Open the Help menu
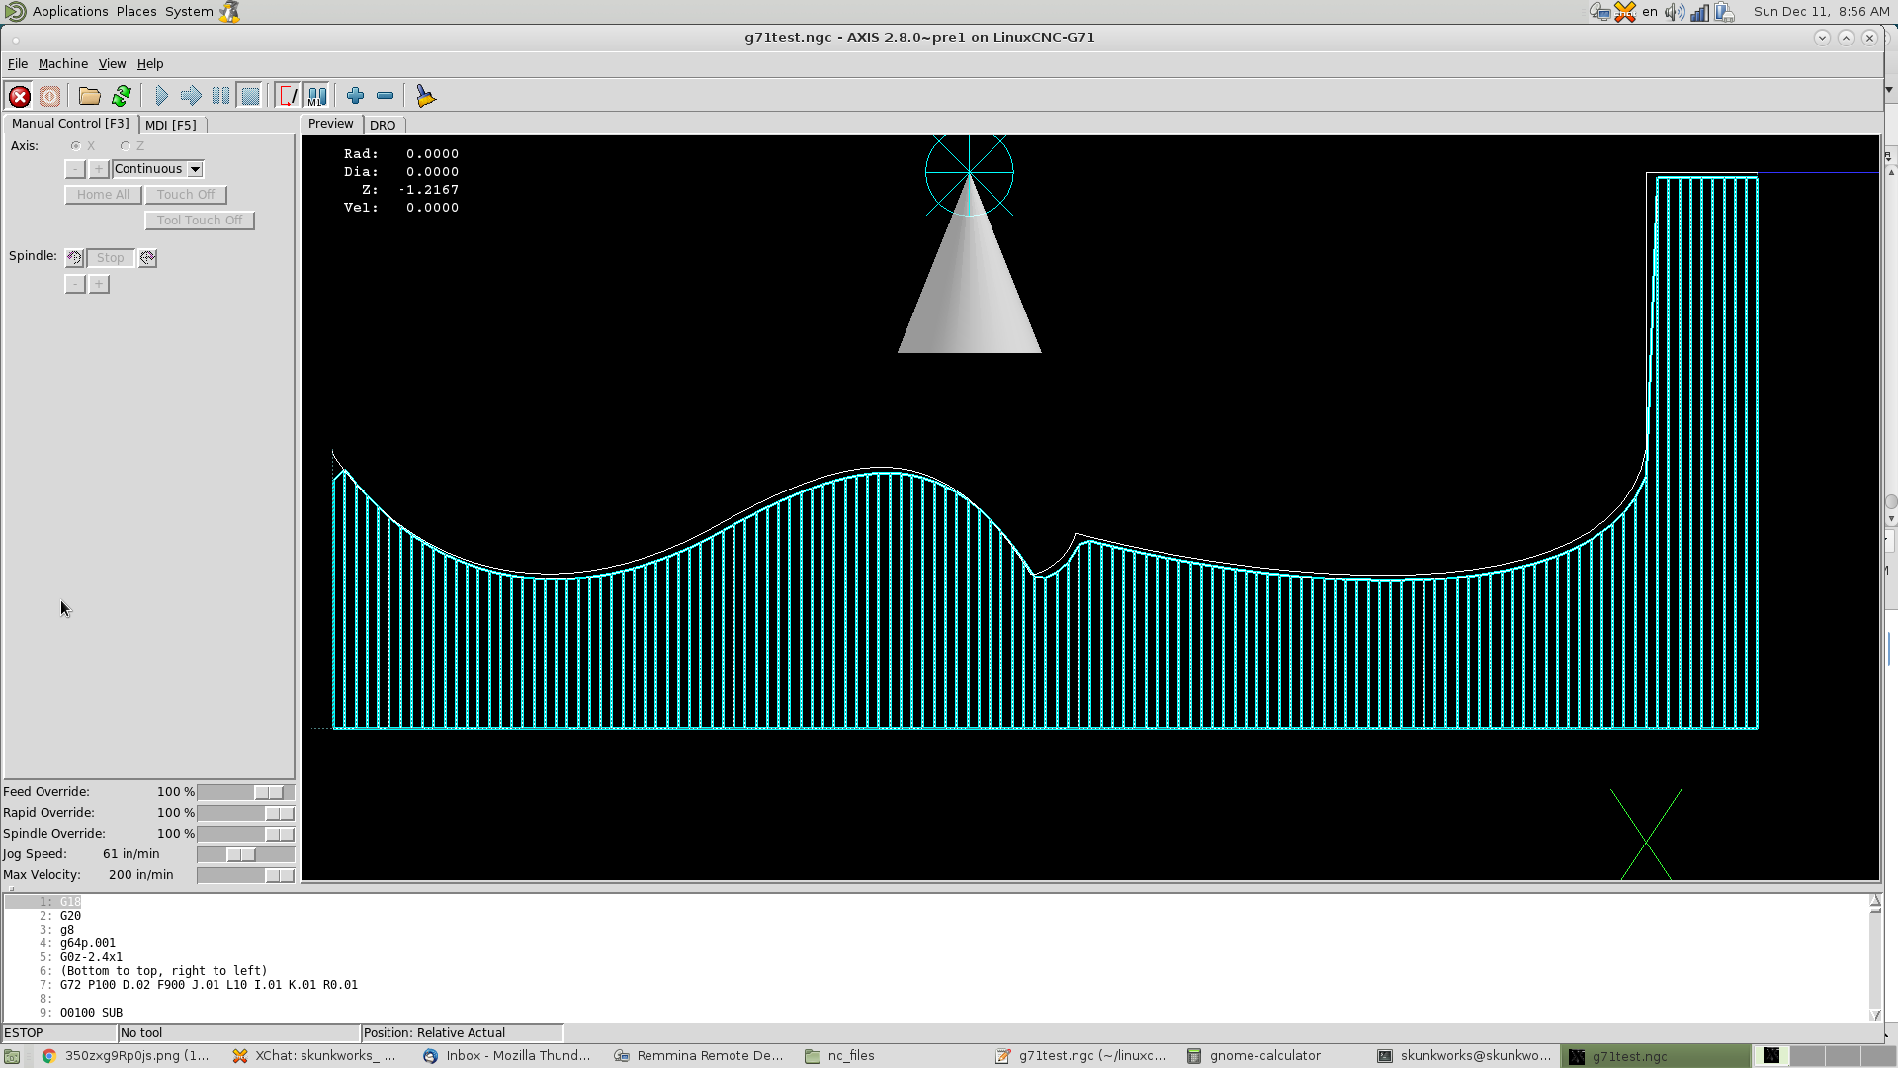Viewport: 1898px width, 1068px height. (x=150, y=64)
